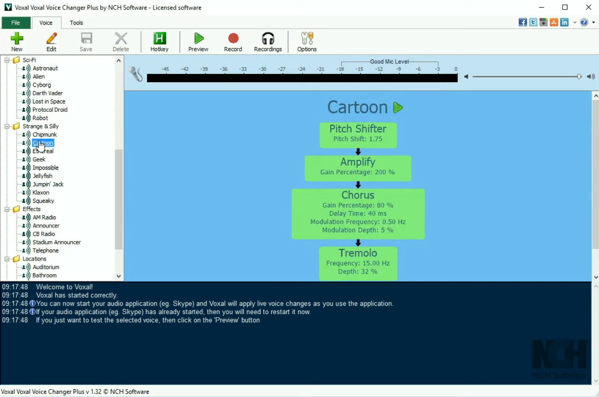Screen dimensions: 599x397
Task: Collapse the Sci-Fi folder in the voice tree
Action: pyautogui.click(x=7, y=60)
